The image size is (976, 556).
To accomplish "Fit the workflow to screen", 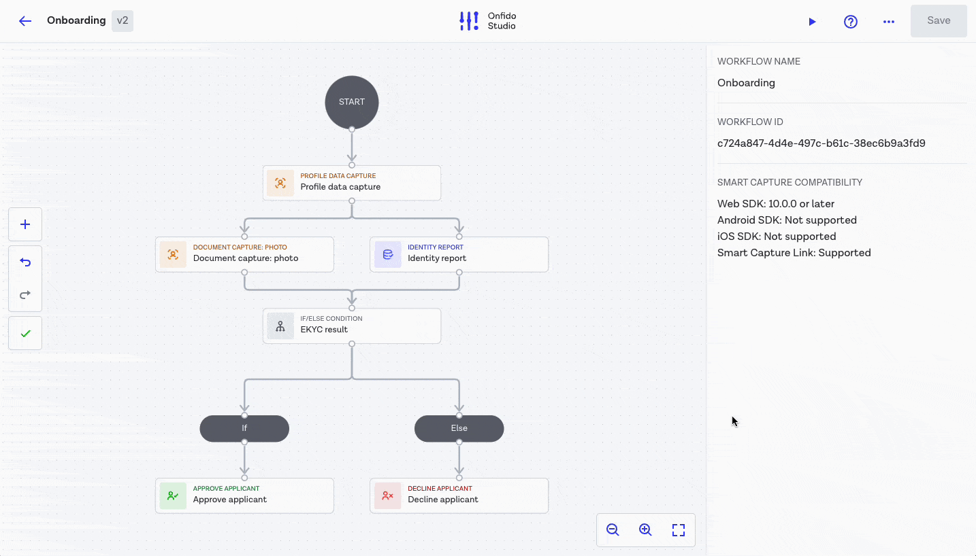I will click(x=678, y=530).
